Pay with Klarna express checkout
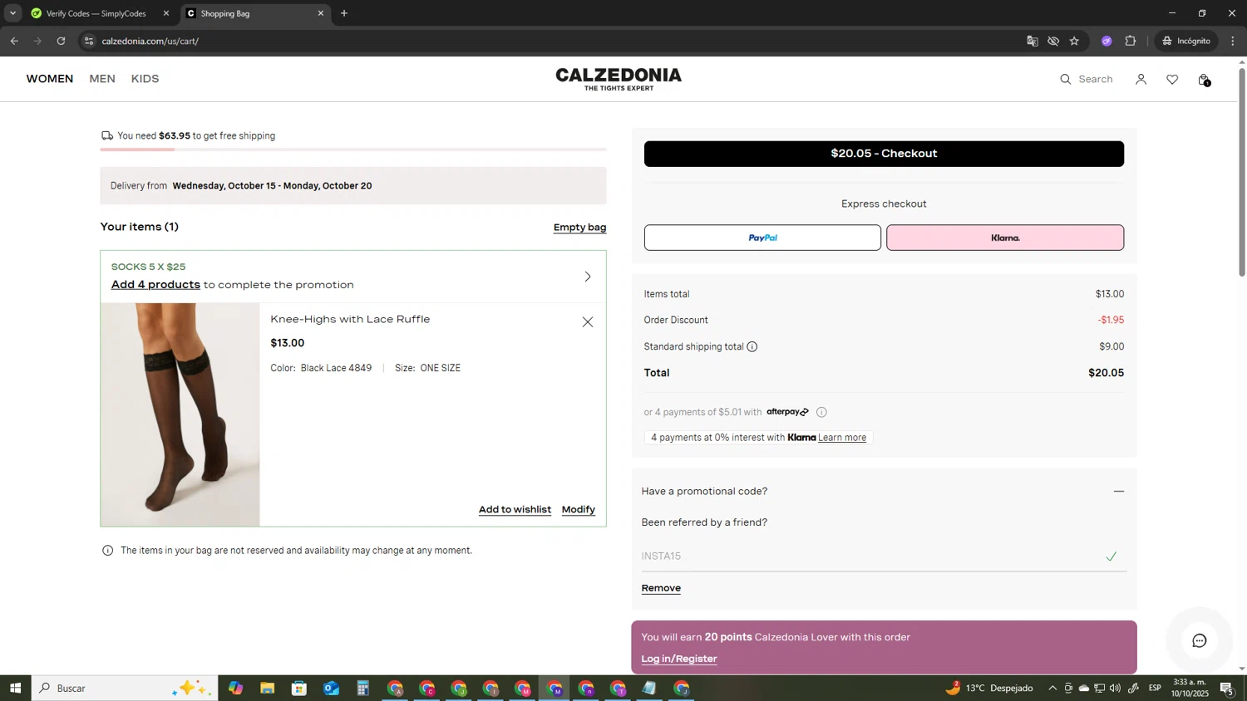 tap(1005, 238)
